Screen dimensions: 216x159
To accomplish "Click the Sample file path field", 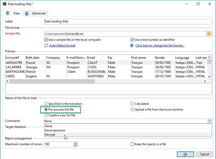I will coord(125,34).
